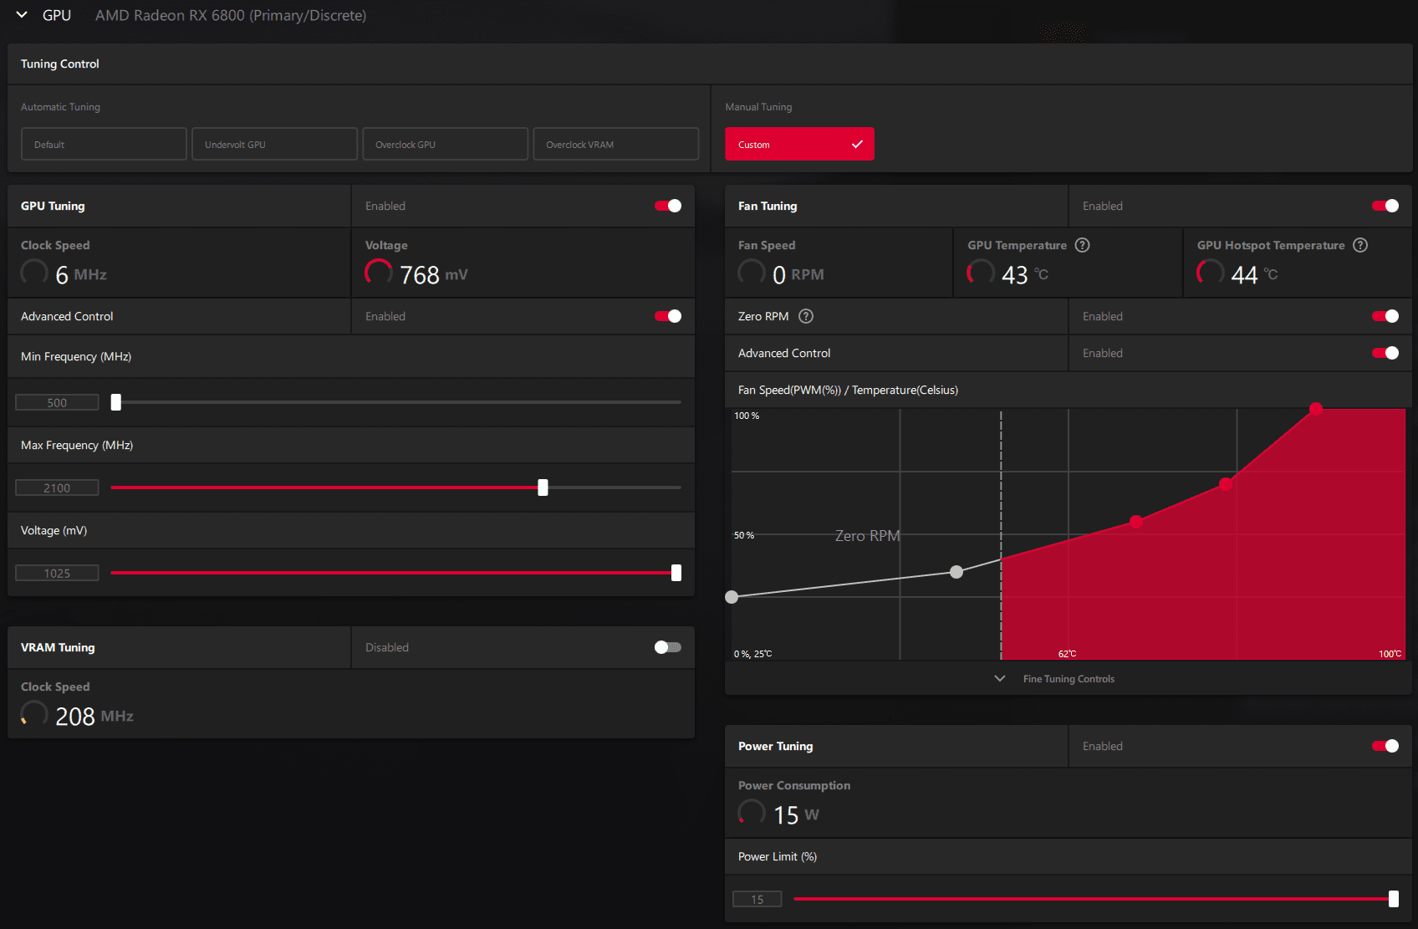Click the Min Frequency slider handle
This screenshot has height=929, width=1418.
[x=116, y=402]
